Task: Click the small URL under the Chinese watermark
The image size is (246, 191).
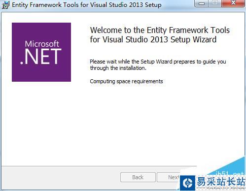Action: (x=225, y=188)
